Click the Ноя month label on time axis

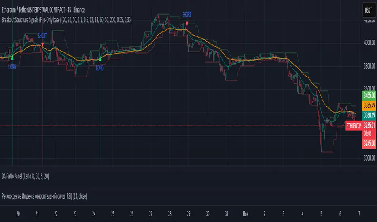[x=246, y=214]
